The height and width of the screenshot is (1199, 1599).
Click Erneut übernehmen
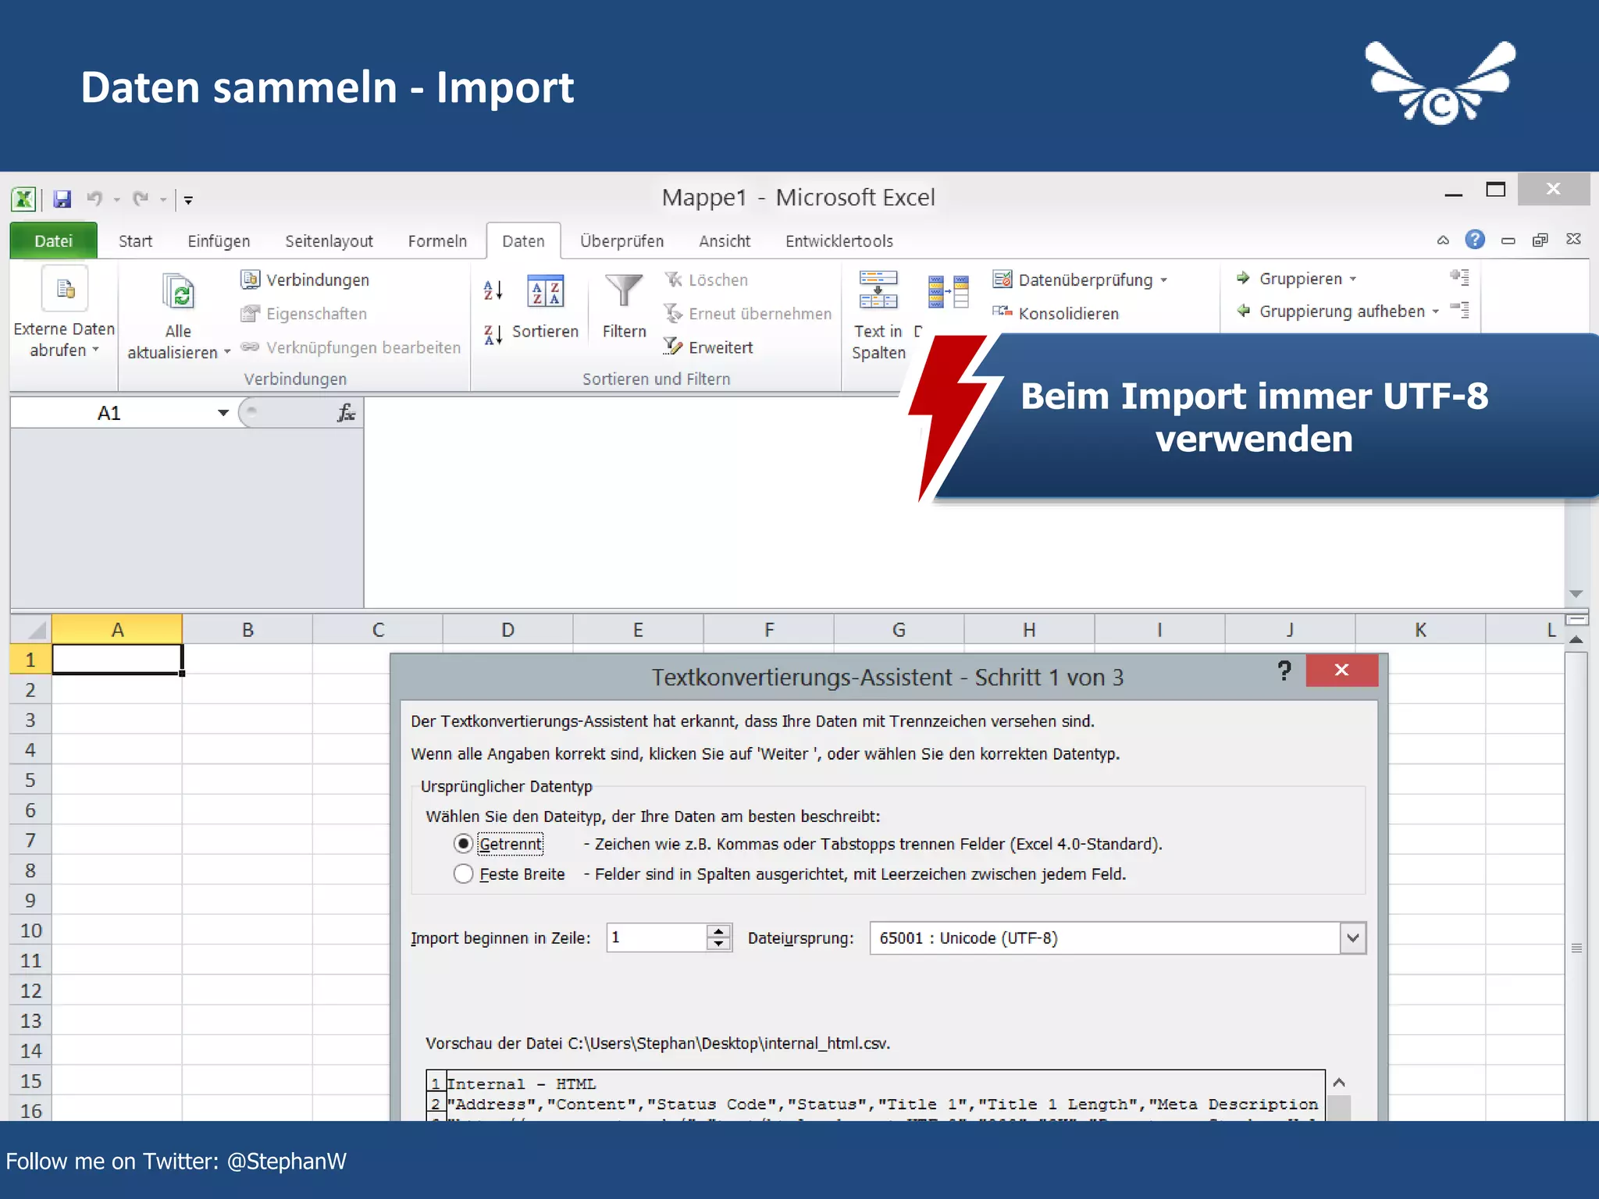pyautogui.click(x=747, y=313)
